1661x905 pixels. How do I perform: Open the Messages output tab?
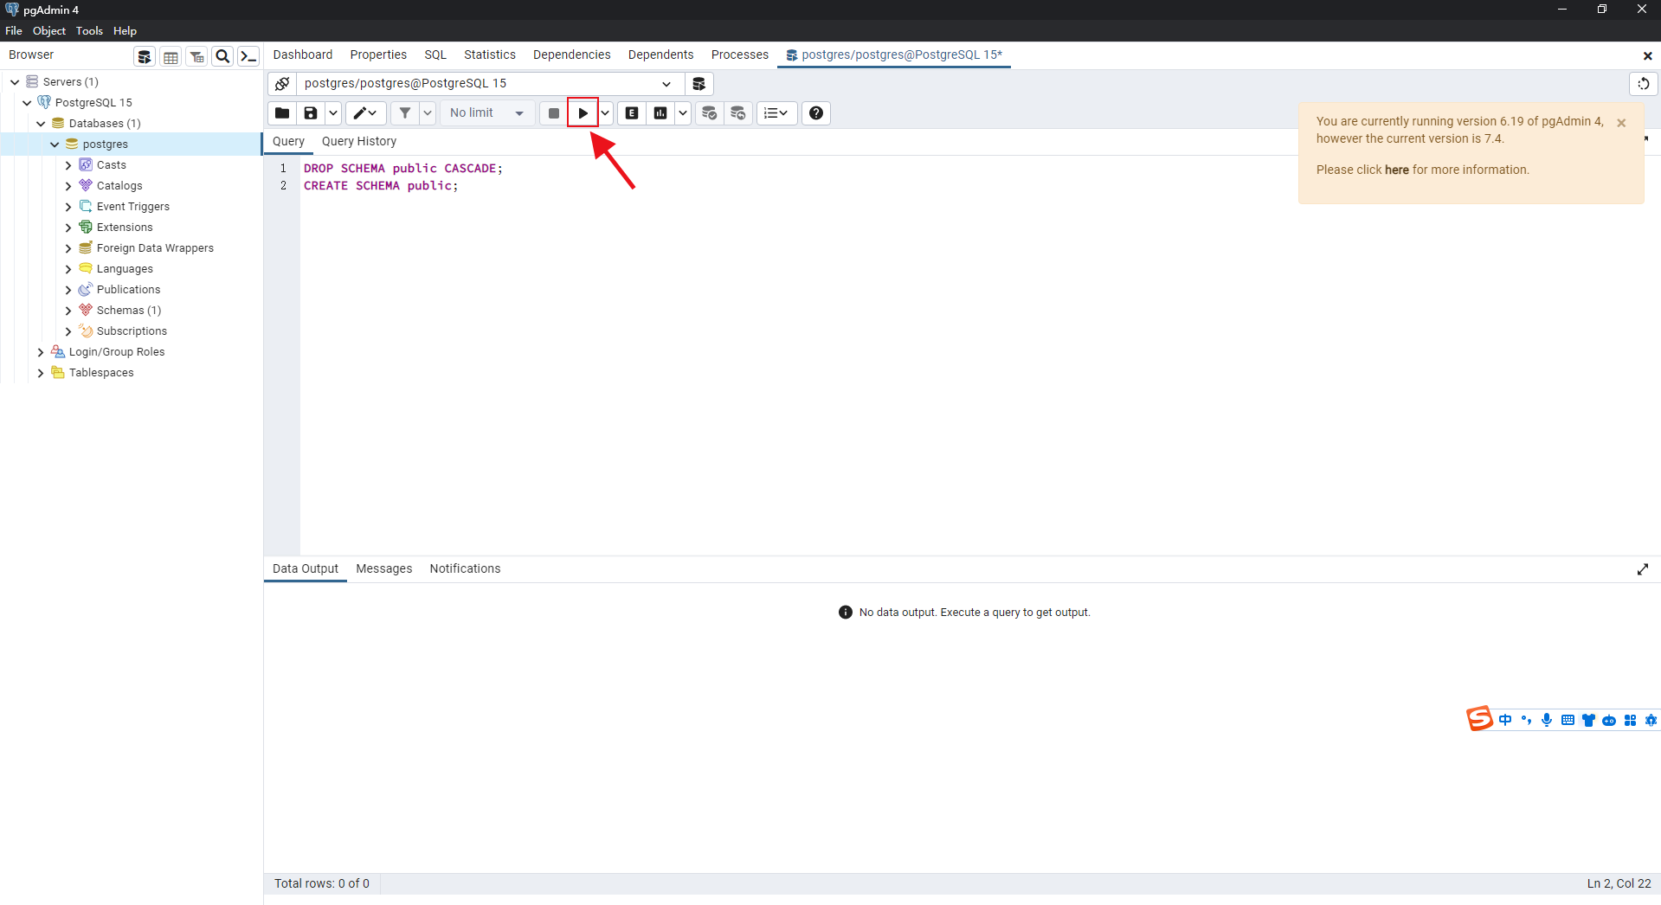(383, 568)
